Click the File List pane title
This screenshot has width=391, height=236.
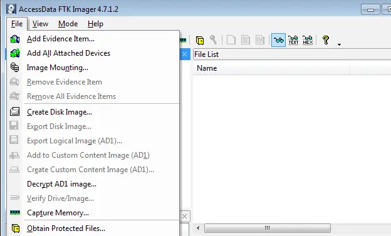207,54
